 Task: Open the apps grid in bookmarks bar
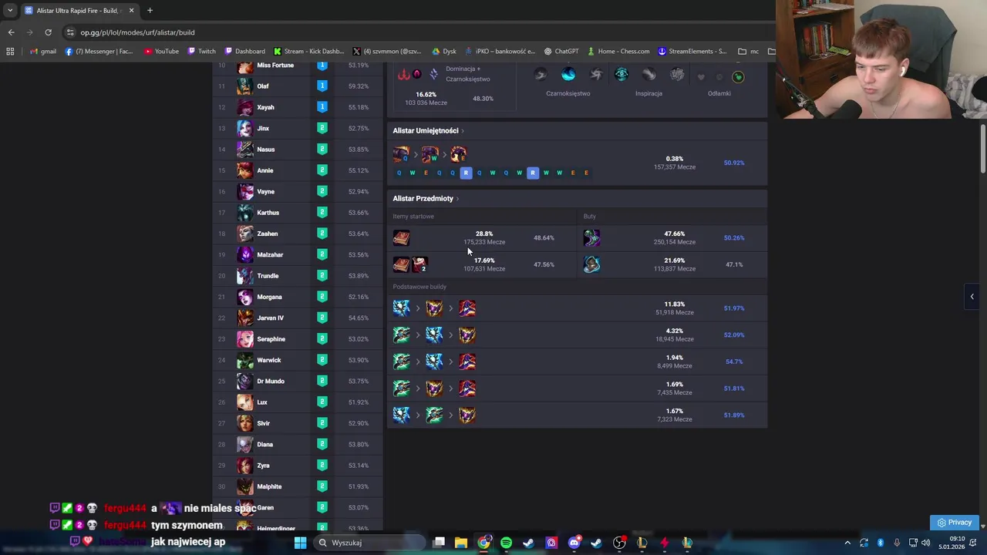click(10, 52)
